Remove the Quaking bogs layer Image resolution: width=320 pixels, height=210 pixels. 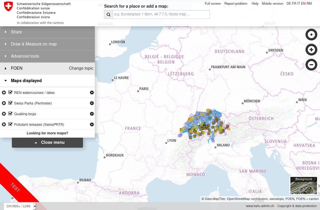click(x=4, y=114)
